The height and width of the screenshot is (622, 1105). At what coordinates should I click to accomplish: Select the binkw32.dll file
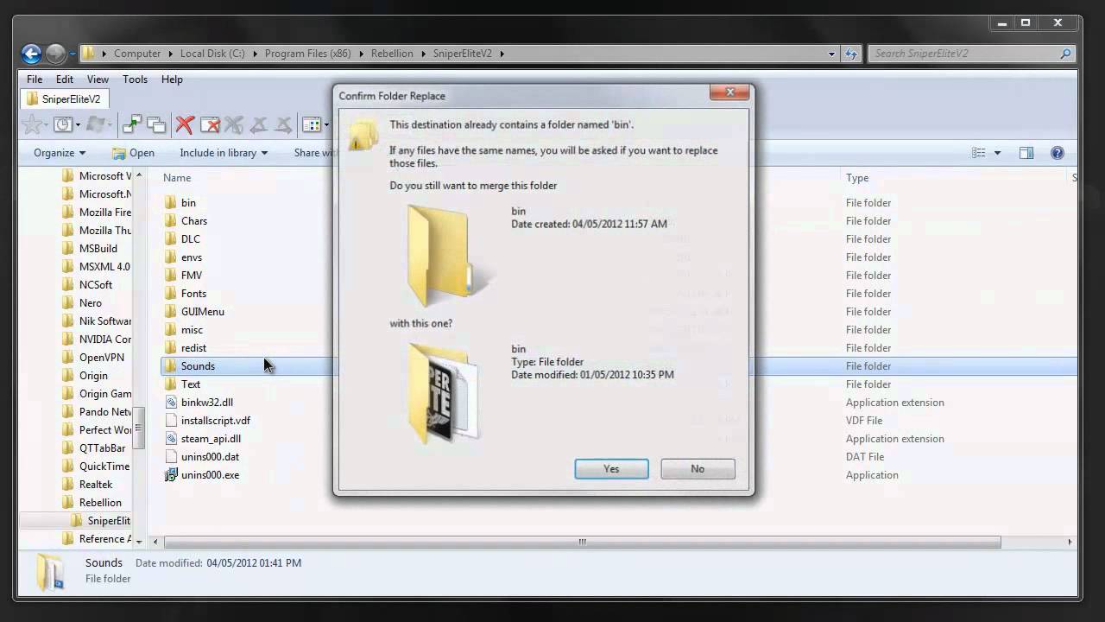pyautogui.click(x=206, y=402)
